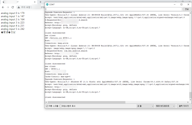Click the COM7 window title text
The width and height of the screenshot is (192, 125).
click(x=52, y=4)
